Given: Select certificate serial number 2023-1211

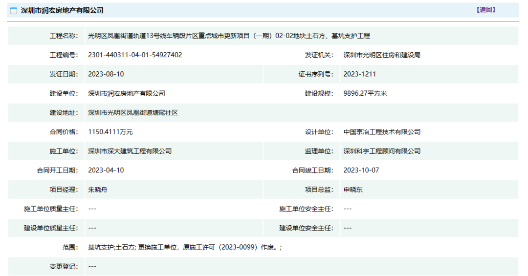Looking at the screenshot, I should pyautogui.click(x=360, y=74).
